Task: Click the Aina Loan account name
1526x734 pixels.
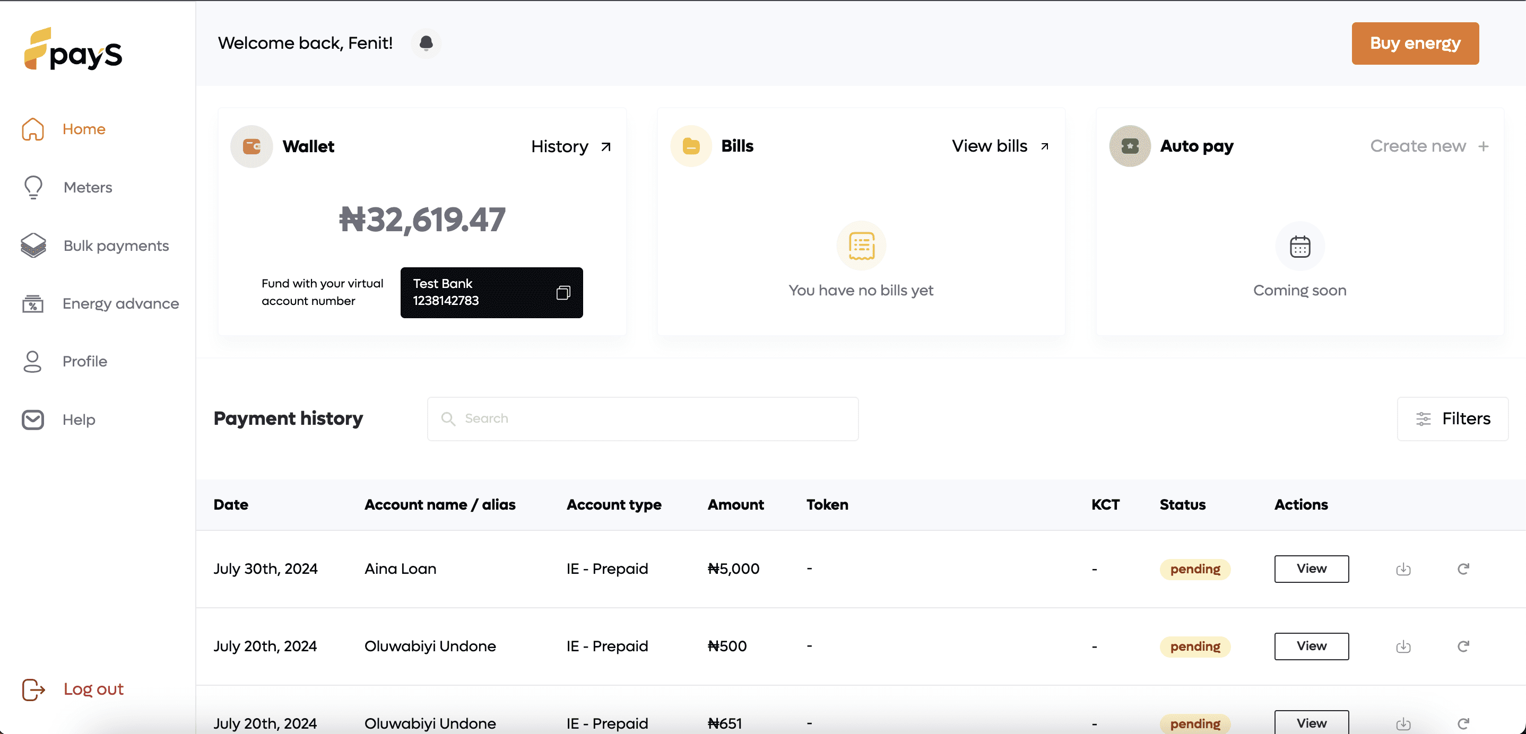Action: click(x=400, y=569)
